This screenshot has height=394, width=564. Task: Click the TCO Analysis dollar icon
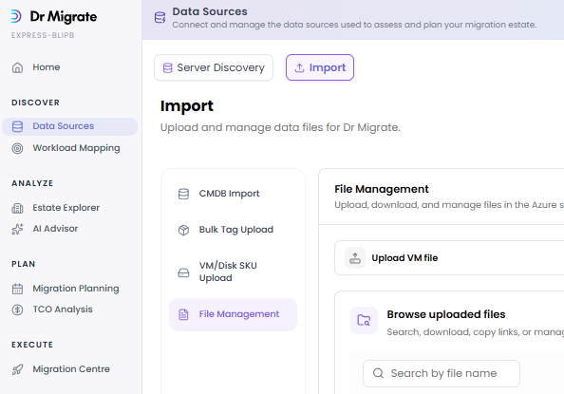17,310
